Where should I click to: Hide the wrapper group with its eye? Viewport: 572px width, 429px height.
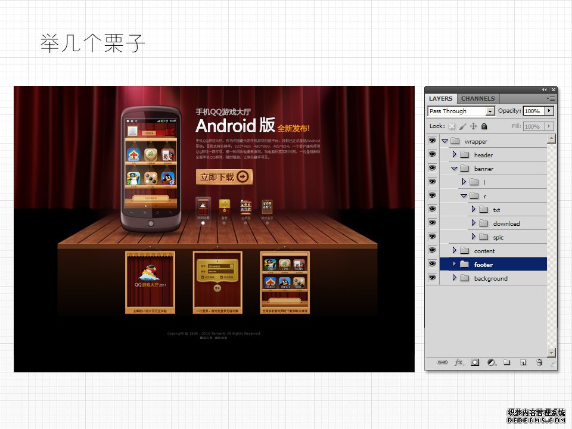[433, 141]
